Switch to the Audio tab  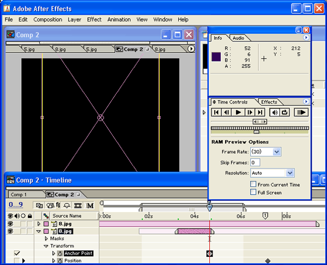tap(238, 38)
